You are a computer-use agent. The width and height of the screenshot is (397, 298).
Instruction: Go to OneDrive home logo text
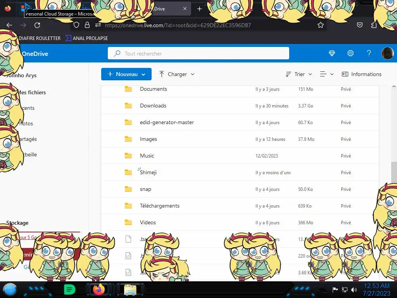[35, 54]
